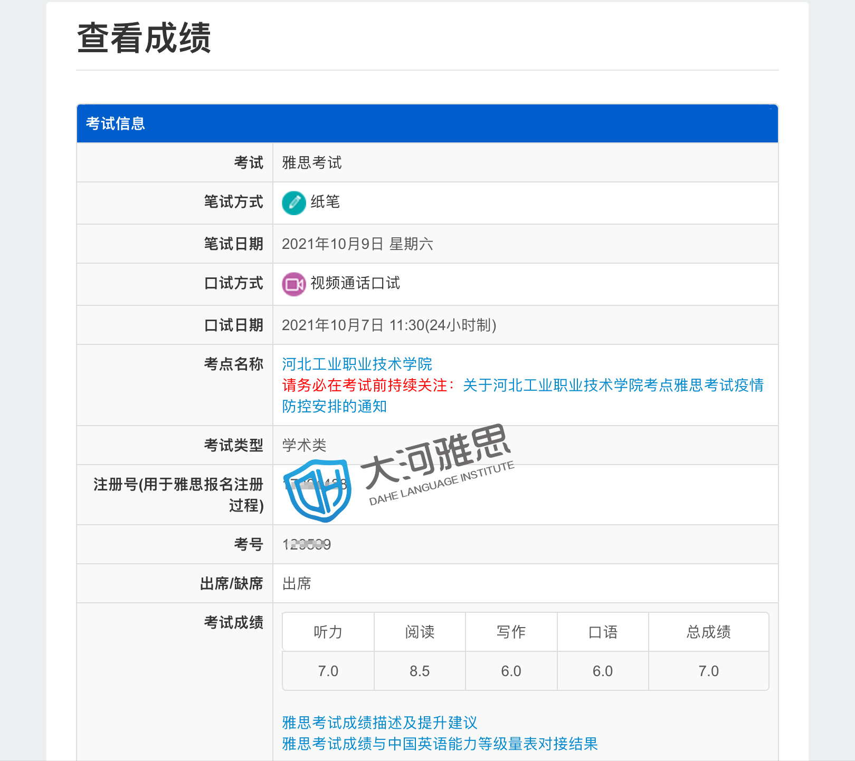Click the 查看成绩 page heading

[x=144, y=38]
